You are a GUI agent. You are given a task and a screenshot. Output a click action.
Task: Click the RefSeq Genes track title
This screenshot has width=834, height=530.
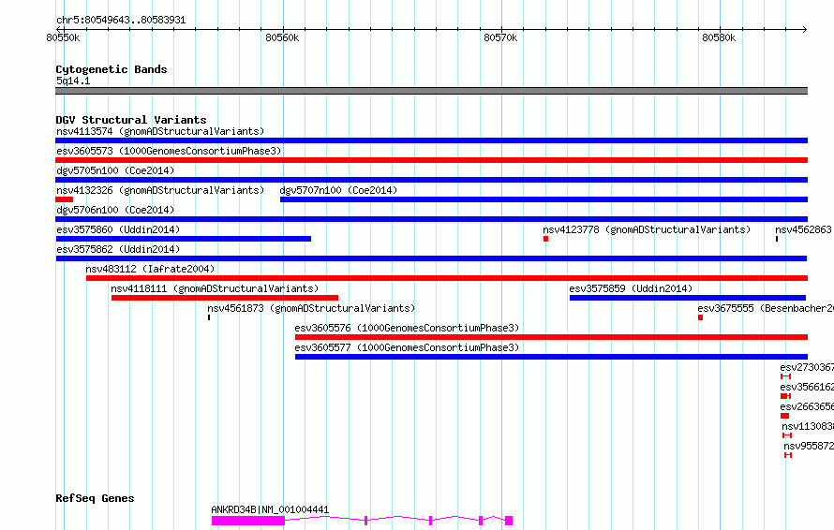click(95, 499)
